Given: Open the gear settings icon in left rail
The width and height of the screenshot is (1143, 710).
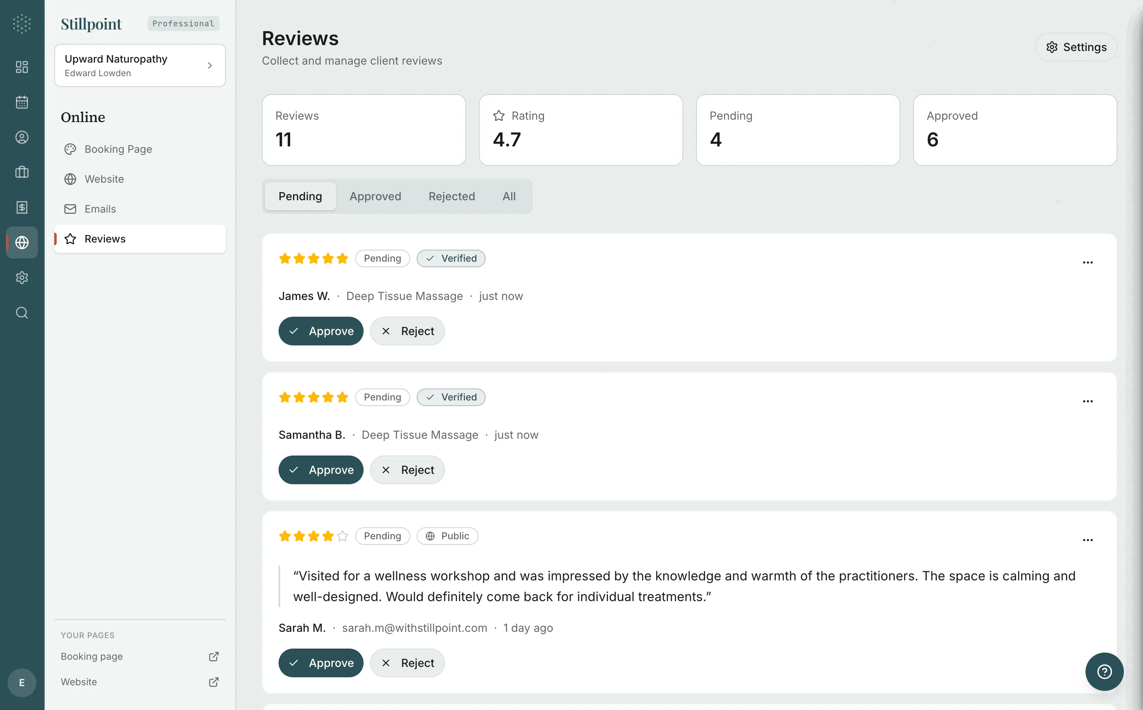Looking at the screenshot, I should [22, 278].
